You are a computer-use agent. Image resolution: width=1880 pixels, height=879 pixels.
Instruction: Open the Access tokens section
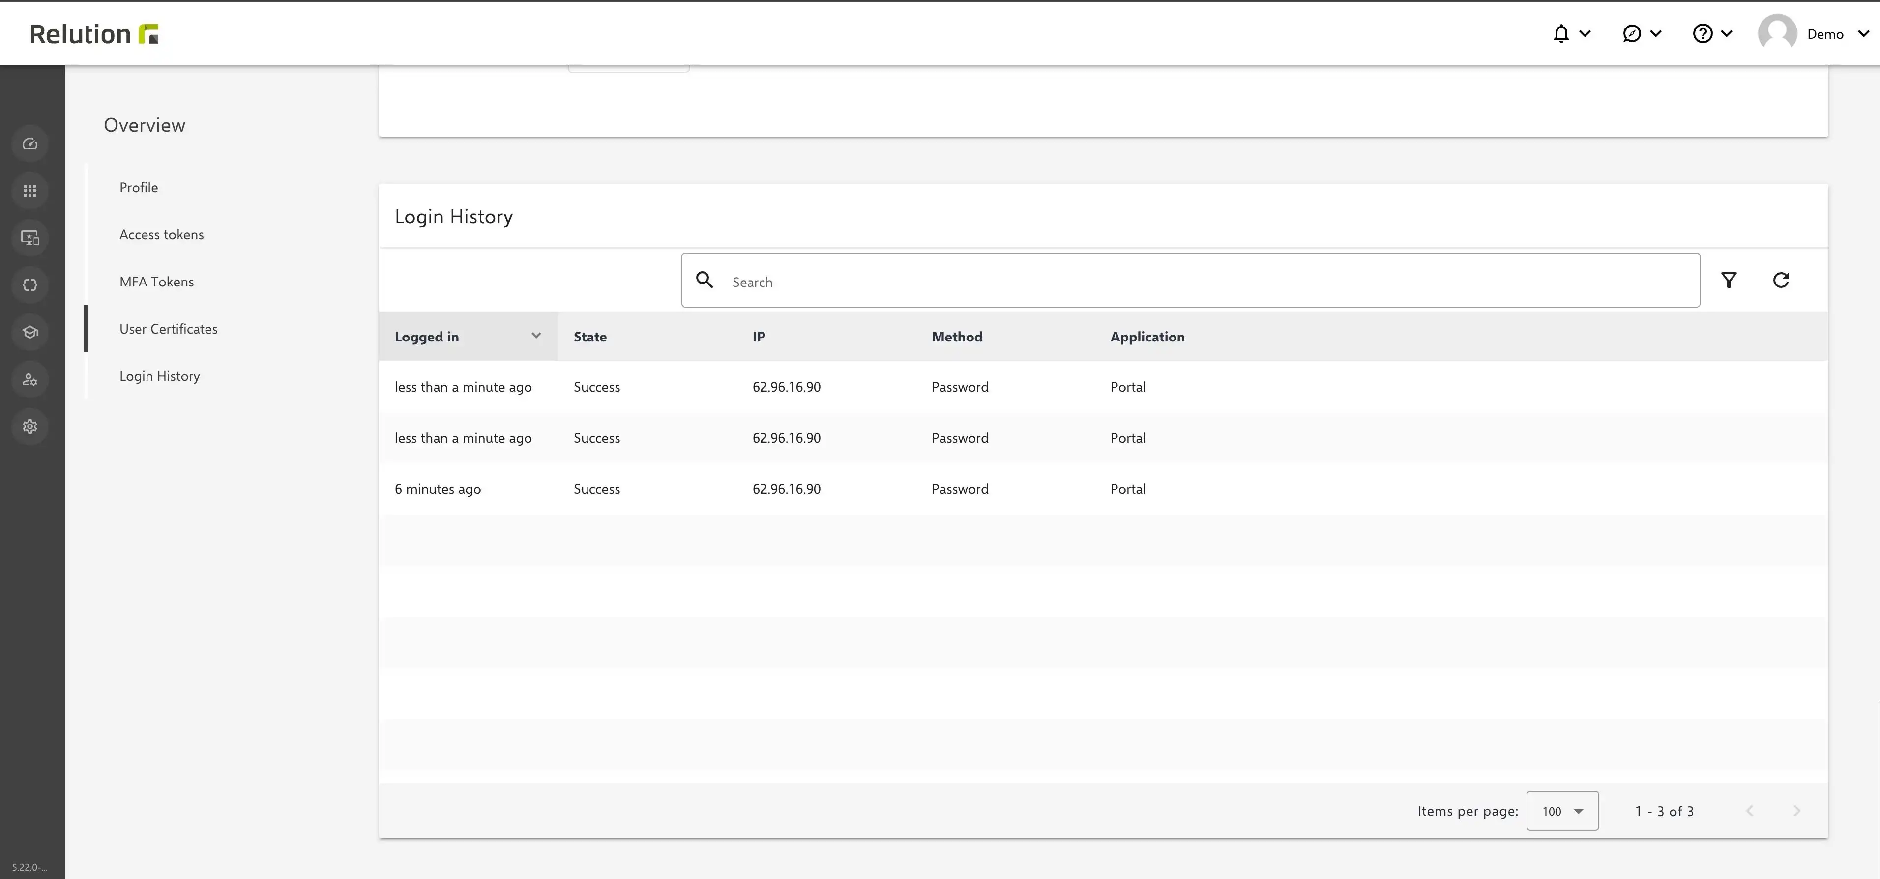161,235
